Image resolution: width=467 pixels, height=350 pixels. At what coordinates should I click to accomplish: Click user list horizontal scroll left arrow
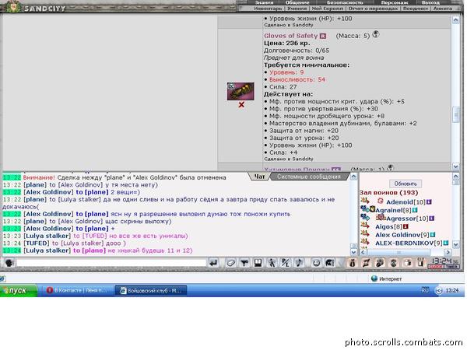363,252
